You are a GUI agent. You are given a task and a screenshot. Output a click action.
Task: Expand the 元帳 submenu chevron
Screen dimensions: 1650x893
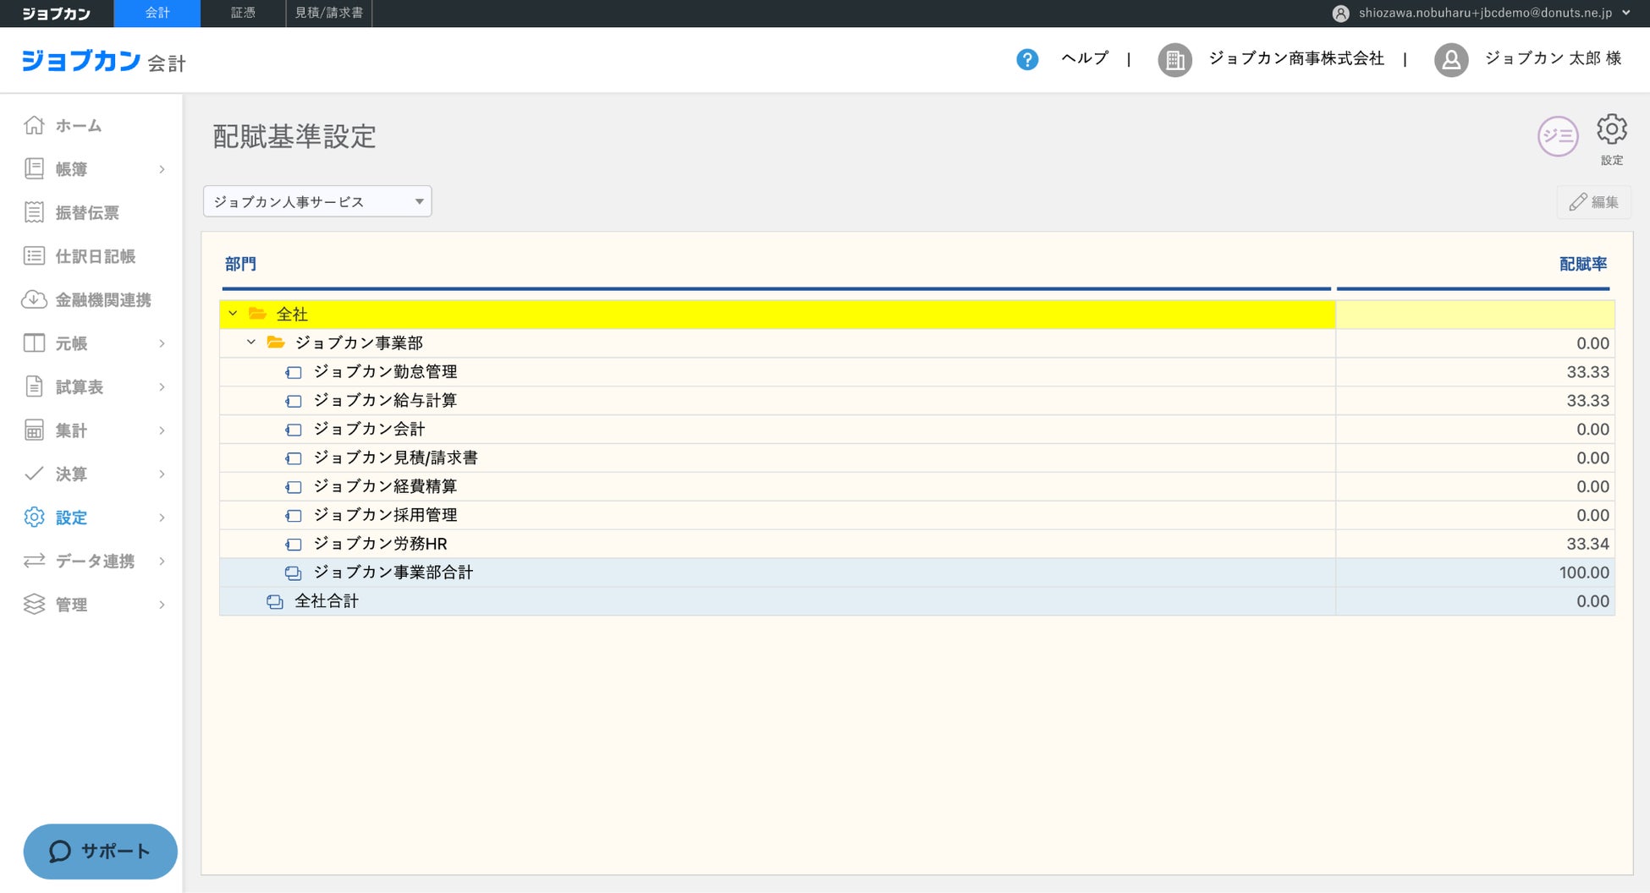pyautogui.click(x=162, y=343)
